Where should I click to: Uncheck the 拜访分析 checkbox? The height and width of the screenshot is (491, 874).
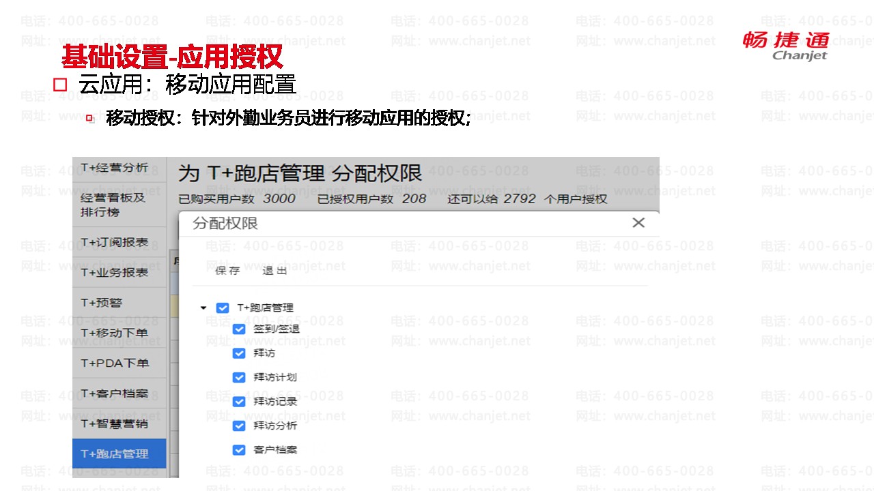pyautogui.click(x=239, y=426)
